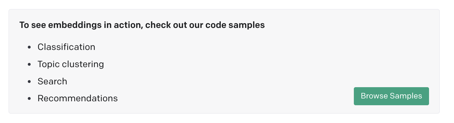Open the Topic clustering sample entry
The image size is (454, 123).
pos(71,64)
